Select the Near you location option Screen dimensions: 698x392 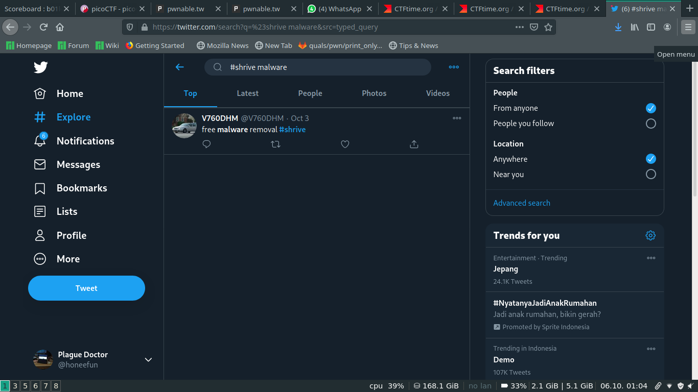tap(650, 174)
